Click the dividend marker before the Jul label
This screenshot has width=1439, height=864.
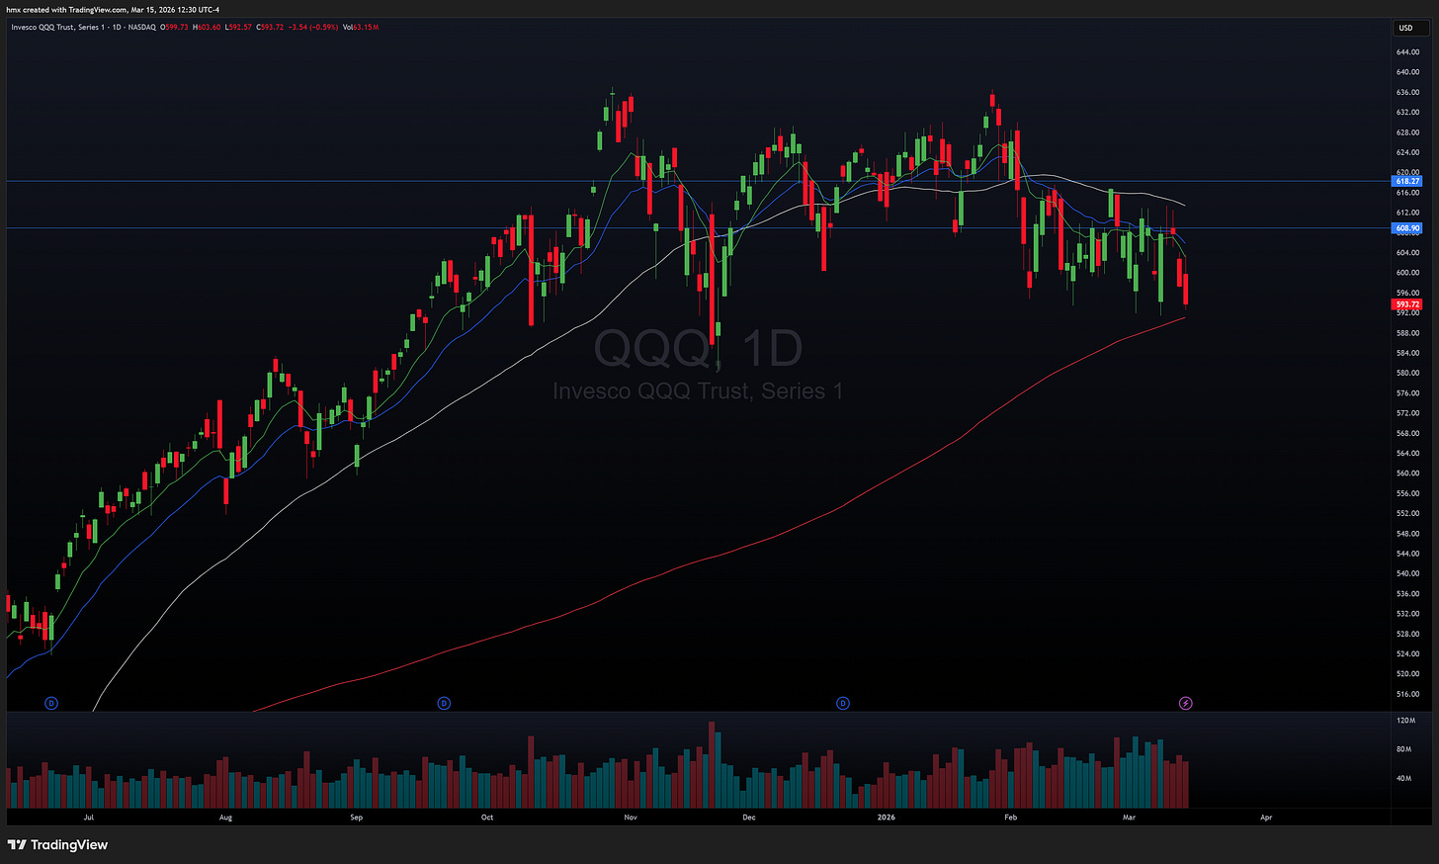[x=51, y=704]
